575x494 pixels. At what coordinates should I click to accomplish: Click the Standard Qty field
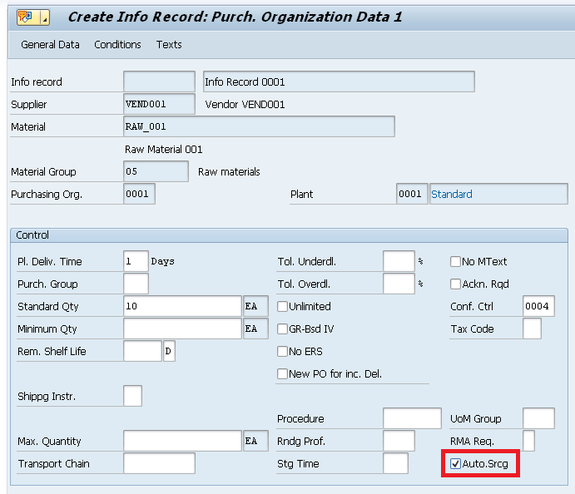[182, 306]
